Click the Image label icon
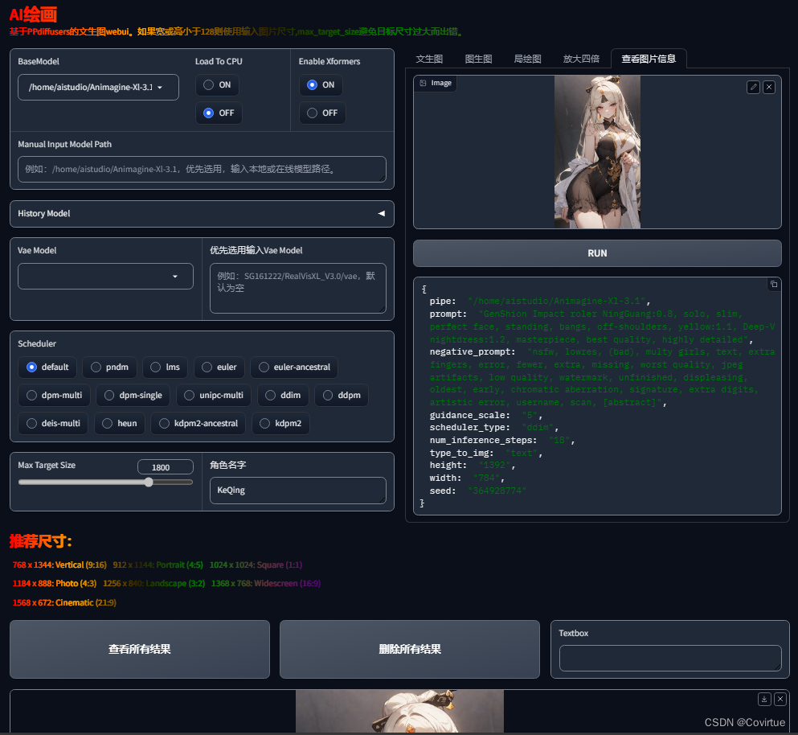The image size is (798, 735). tap(423, 83)
